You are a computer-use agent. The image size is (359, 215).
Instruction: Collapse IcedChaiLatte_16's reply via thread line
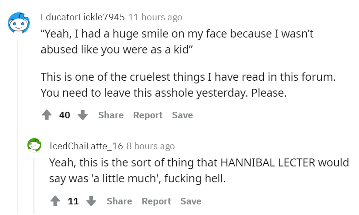[x=34, y=186]
